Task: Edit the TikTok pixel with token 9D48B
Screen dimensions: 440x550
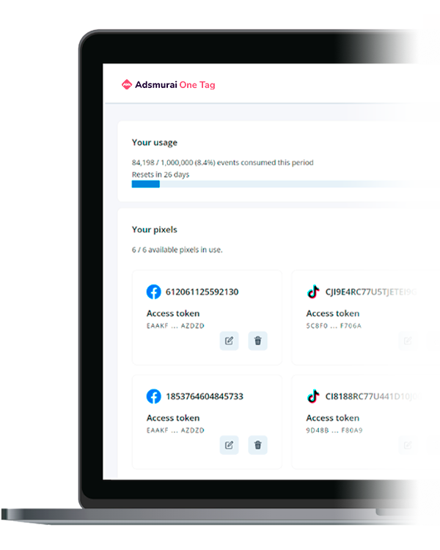Action: (x=408, y=445)
